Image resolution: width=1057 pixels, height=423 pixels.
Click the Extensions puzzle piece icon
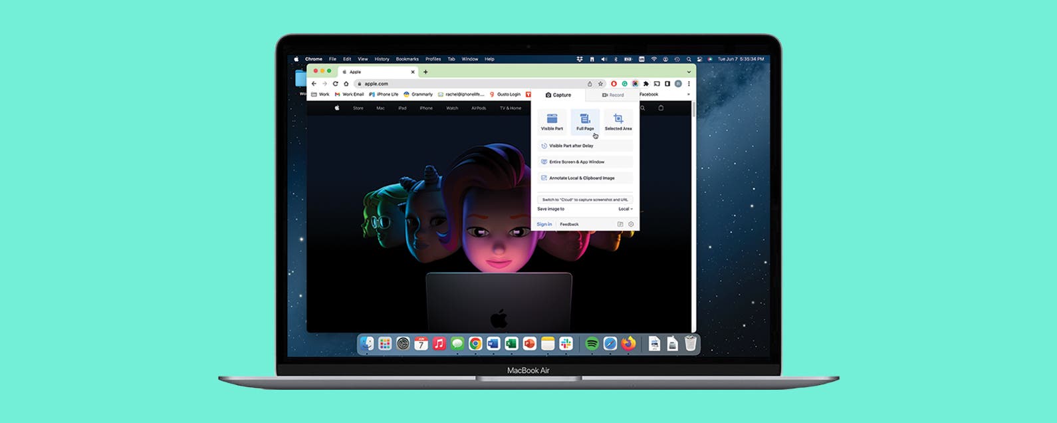(x=646, y=84)
